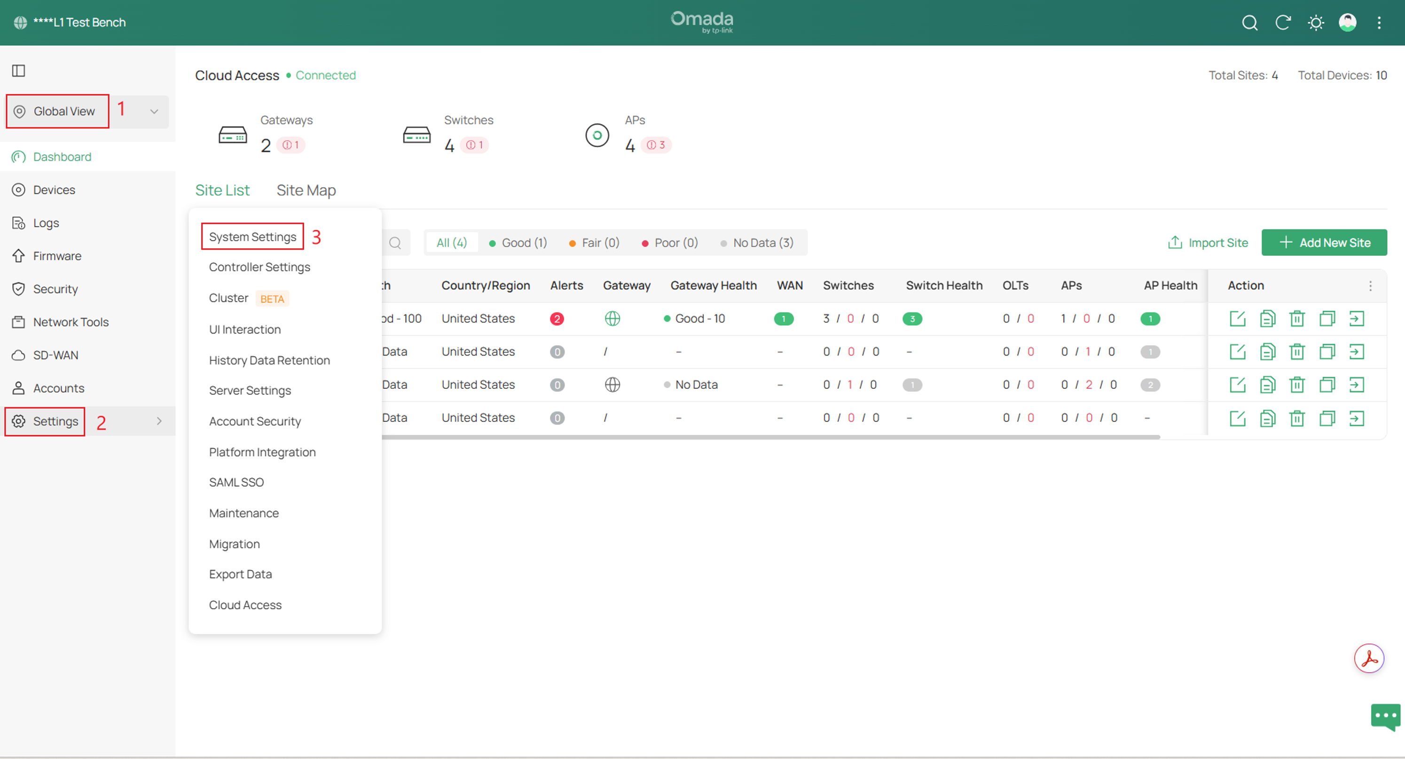
Task: Open the header three-dot more menu
Action: click(1379, 23)
